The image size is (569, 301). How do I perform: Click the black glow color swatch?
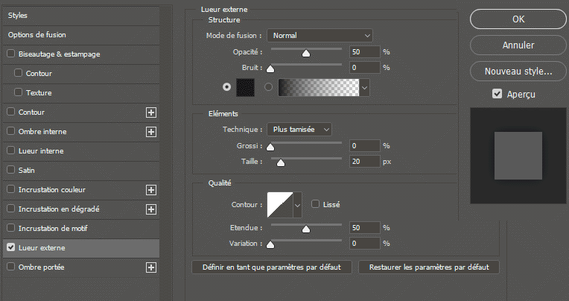[x=245, y=88]
